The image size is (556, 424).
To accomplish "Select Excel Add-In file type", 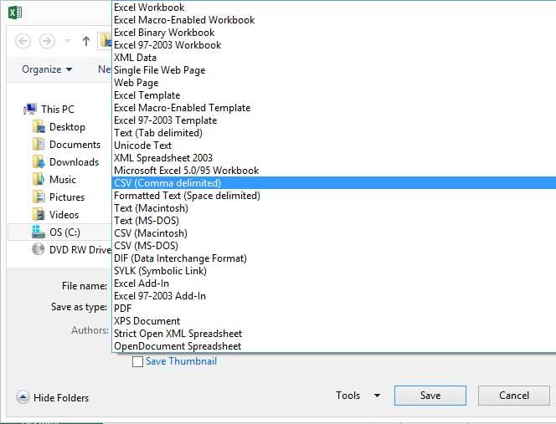I will pyautogui.click(x=333, y=284).
